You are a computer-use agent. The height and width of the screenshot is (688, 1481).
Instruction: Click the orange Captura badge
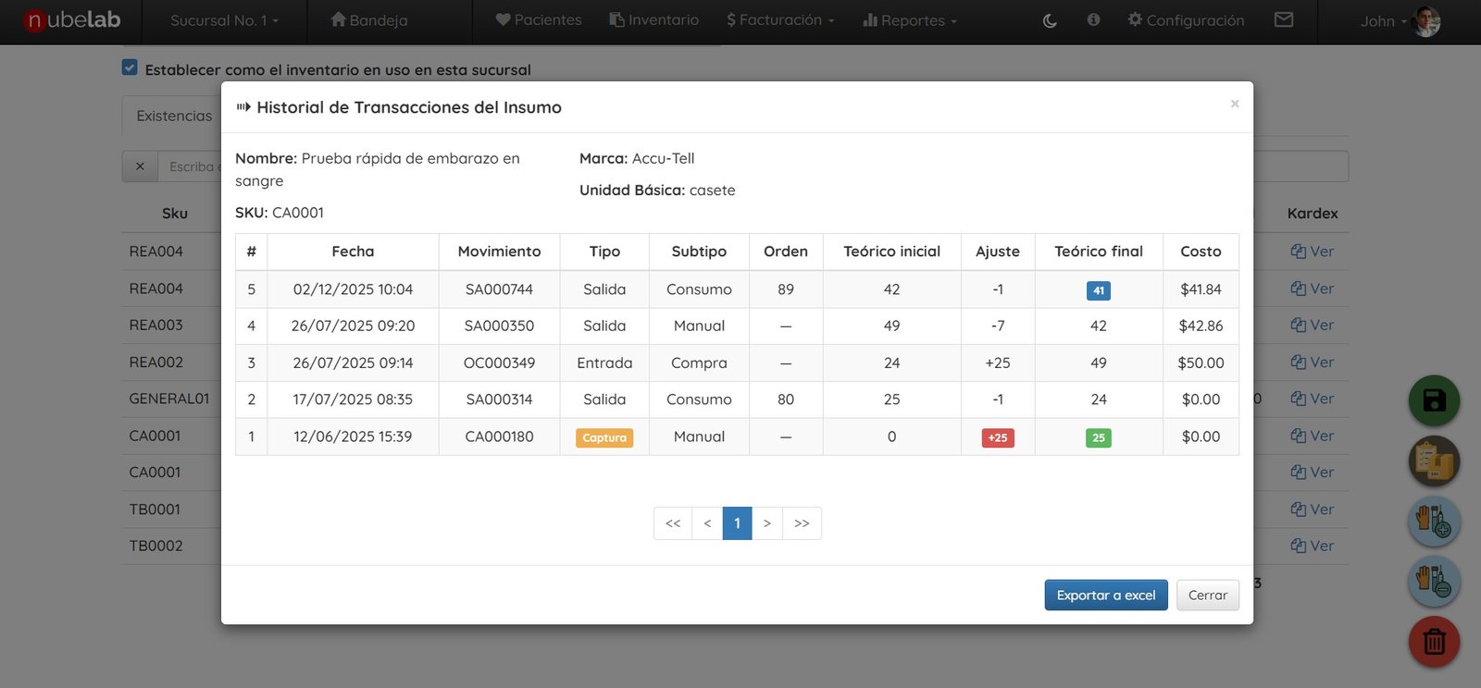604,437
